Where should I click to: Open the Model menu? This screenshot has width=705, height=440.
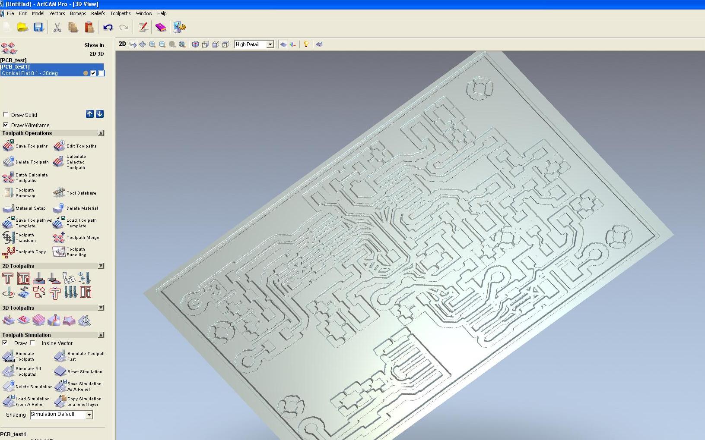[x=38, y=13]
